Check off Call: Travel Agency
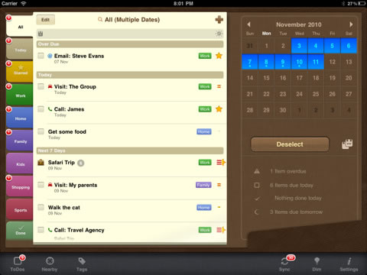Image resolution: width=367 pixels, height=275 pixels. click(41, 230)
